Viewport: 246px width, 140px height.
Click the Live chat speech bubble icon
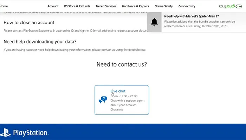tap(103, 100)
